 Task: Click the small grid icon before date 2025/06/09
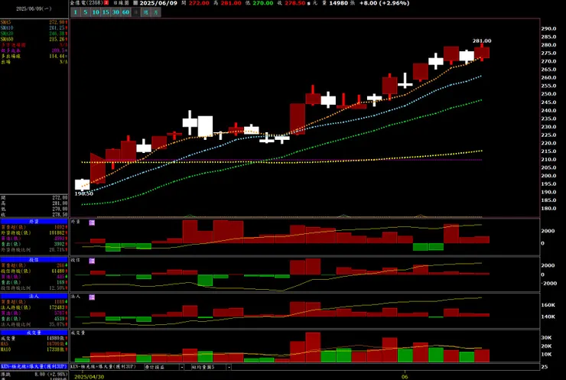[x=135, y=3]
